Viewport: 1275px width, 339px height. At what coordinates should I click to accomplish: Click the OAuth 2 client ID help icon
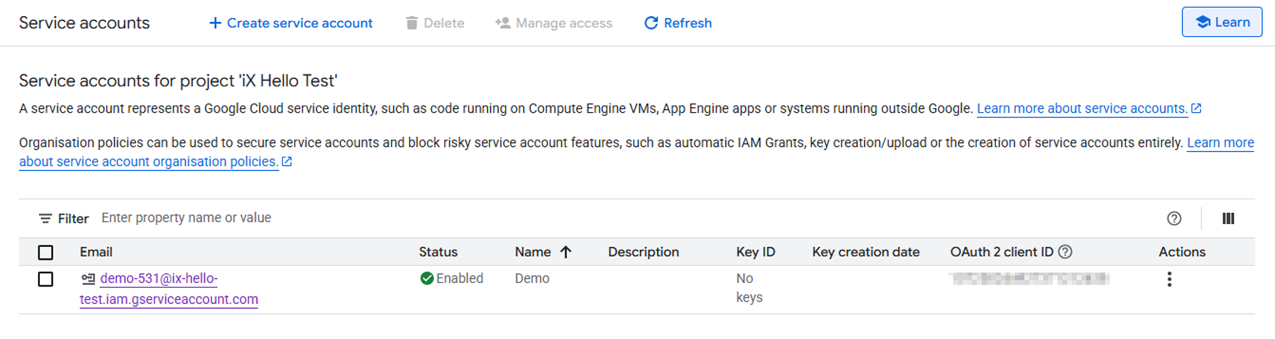[1065, 252]
